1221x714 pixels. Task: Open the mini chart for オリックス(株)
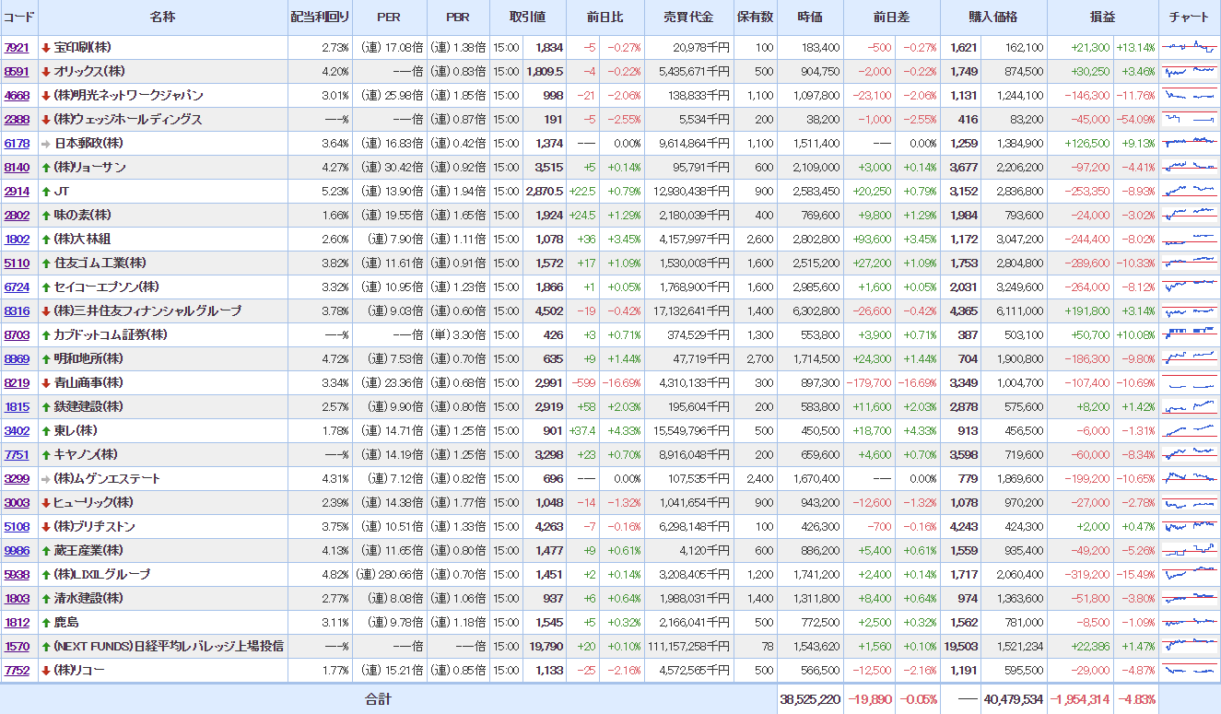point(1189,71)
